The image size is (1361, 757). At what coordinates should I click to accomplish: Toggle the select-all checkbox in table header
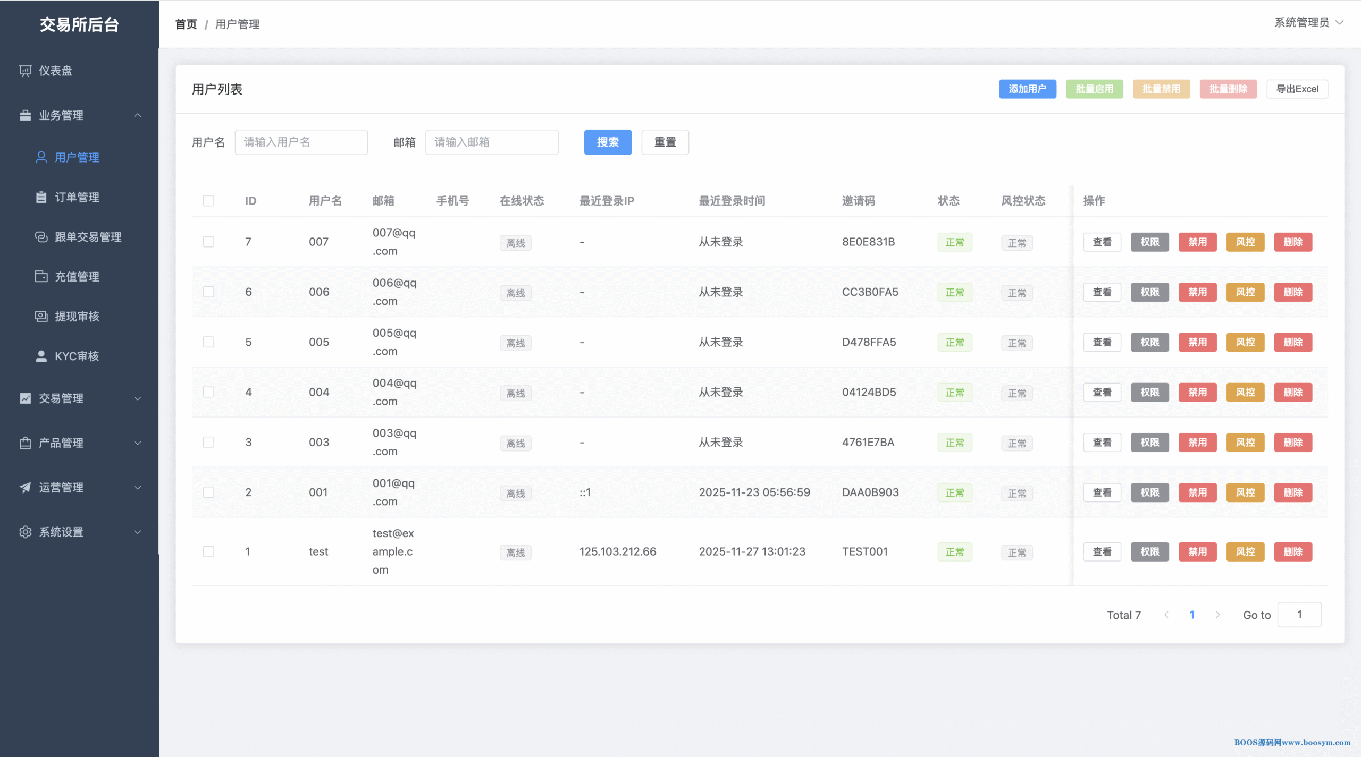208,201
